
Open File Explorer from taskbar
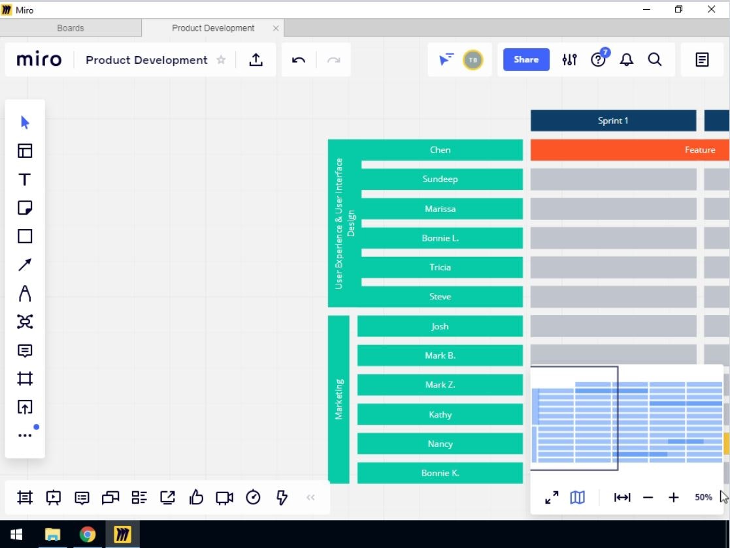(52, 534)
